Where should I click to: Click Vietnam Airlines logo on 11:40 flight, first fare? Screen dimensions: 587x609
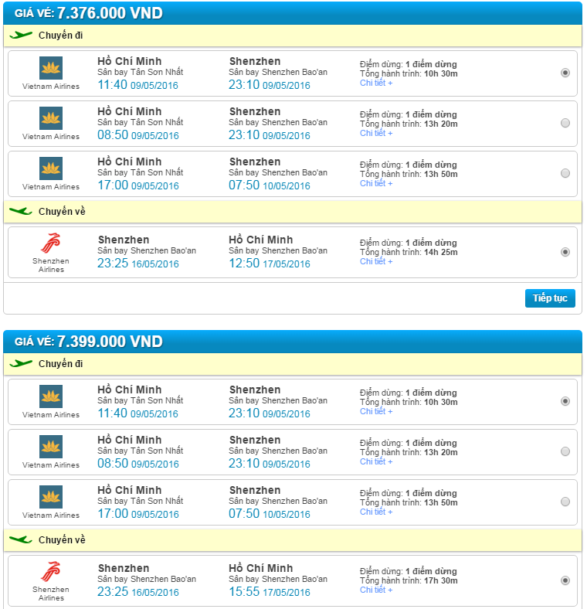pos(51,68)
